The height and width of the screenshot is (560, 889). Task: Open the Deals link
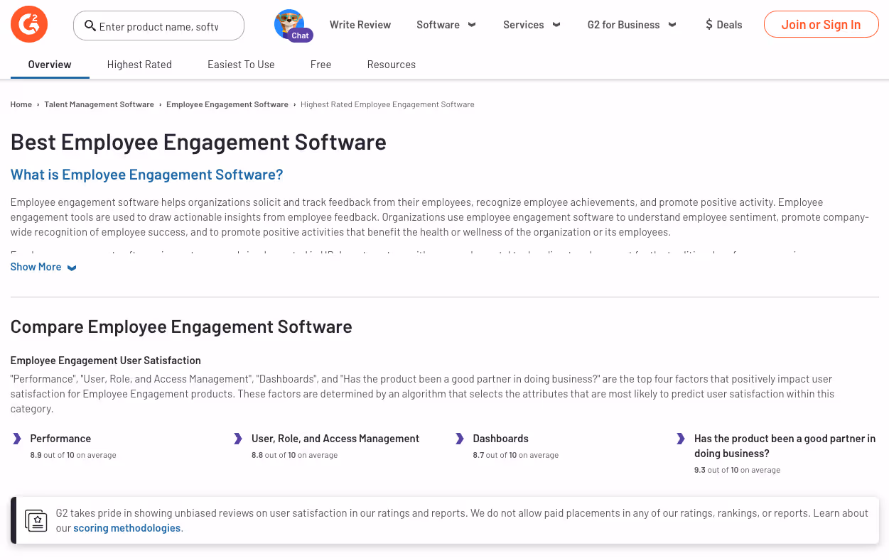pos(723,25)
